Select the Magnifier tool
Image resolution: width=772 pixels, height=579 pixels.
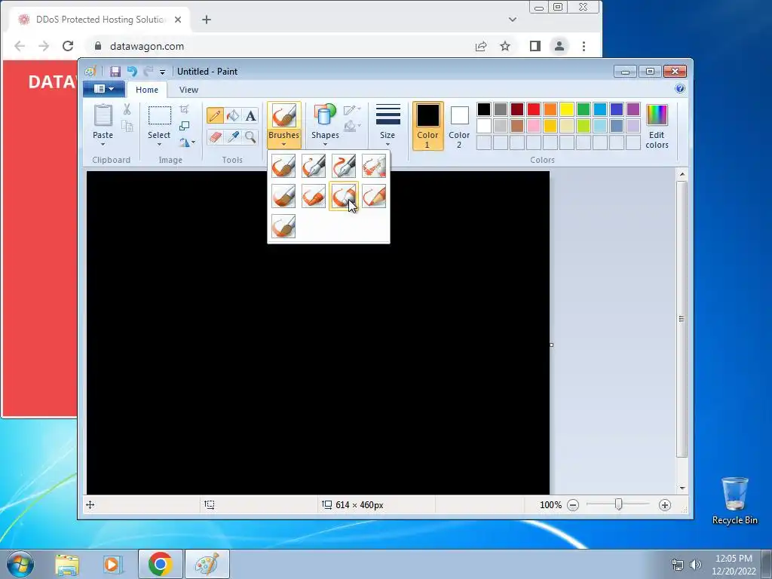click(x=250, y=136)
